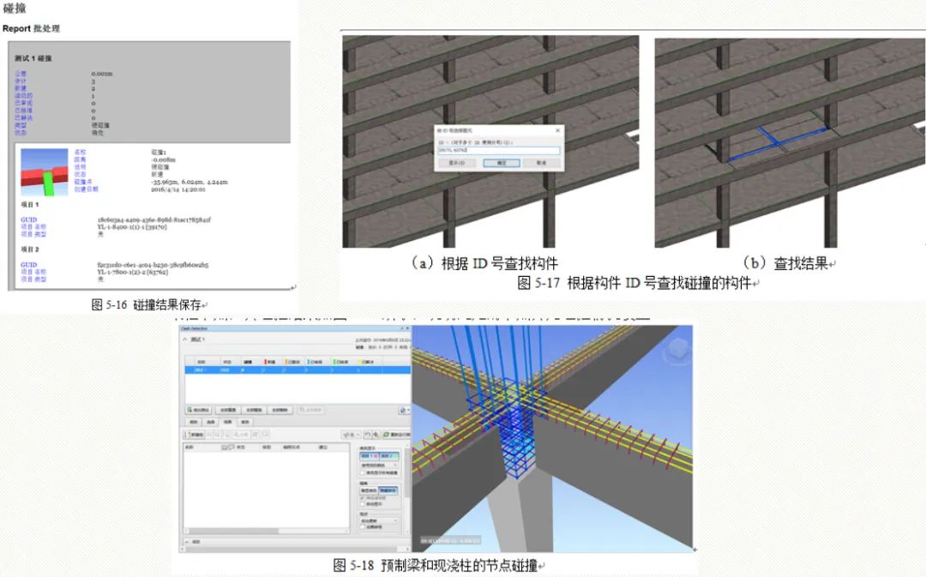The width and height of the screenshot is (926, 577).
Task: Click the New Group button in results toolbar
Action: [x=195, y=435]
